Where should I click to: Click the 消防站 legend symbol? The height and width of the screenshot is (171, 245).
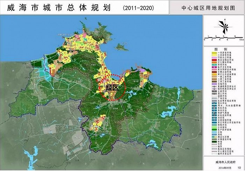pos(214,118)
